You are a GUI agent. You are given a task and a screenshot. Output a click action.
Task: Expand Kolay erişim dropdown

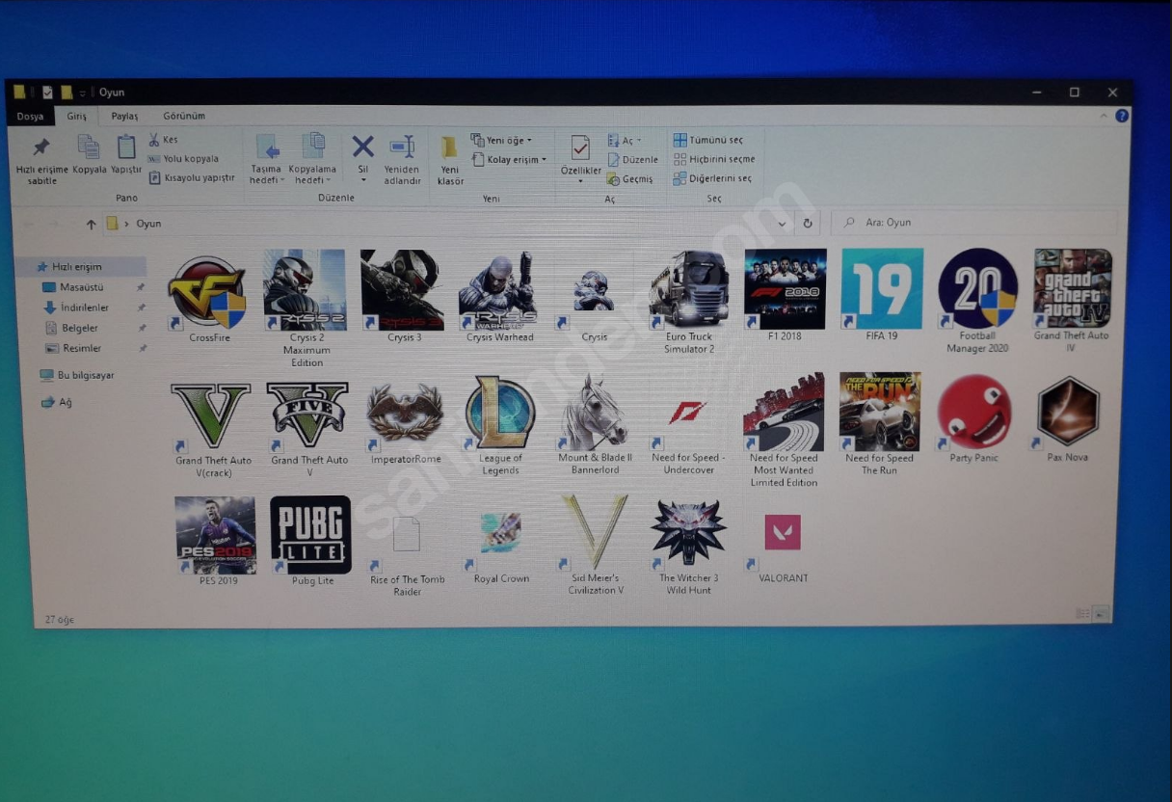pos(509,160)
